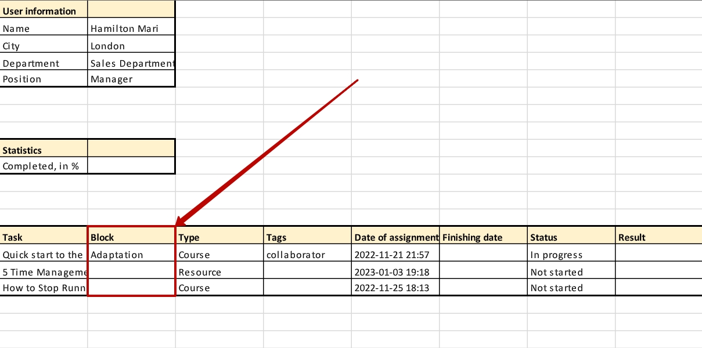Select the "collaborator" tag cell
702x348 pixels.
[308, 253]
